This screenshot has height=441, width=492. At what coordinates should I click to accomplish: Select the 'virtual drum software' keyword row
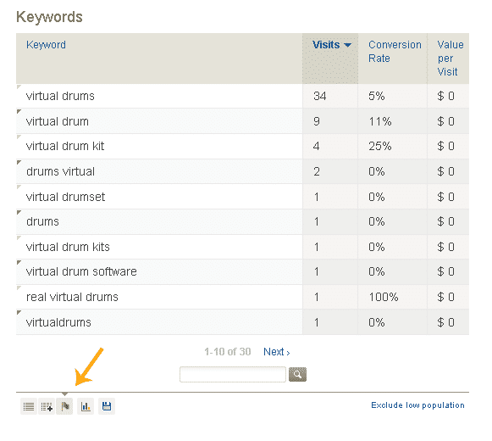pyautogui.click(x=242, y=271)
